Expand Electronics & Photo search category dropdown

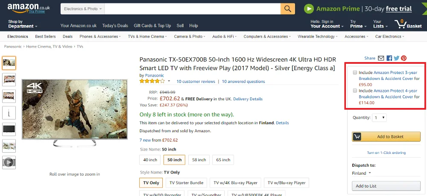83,9
